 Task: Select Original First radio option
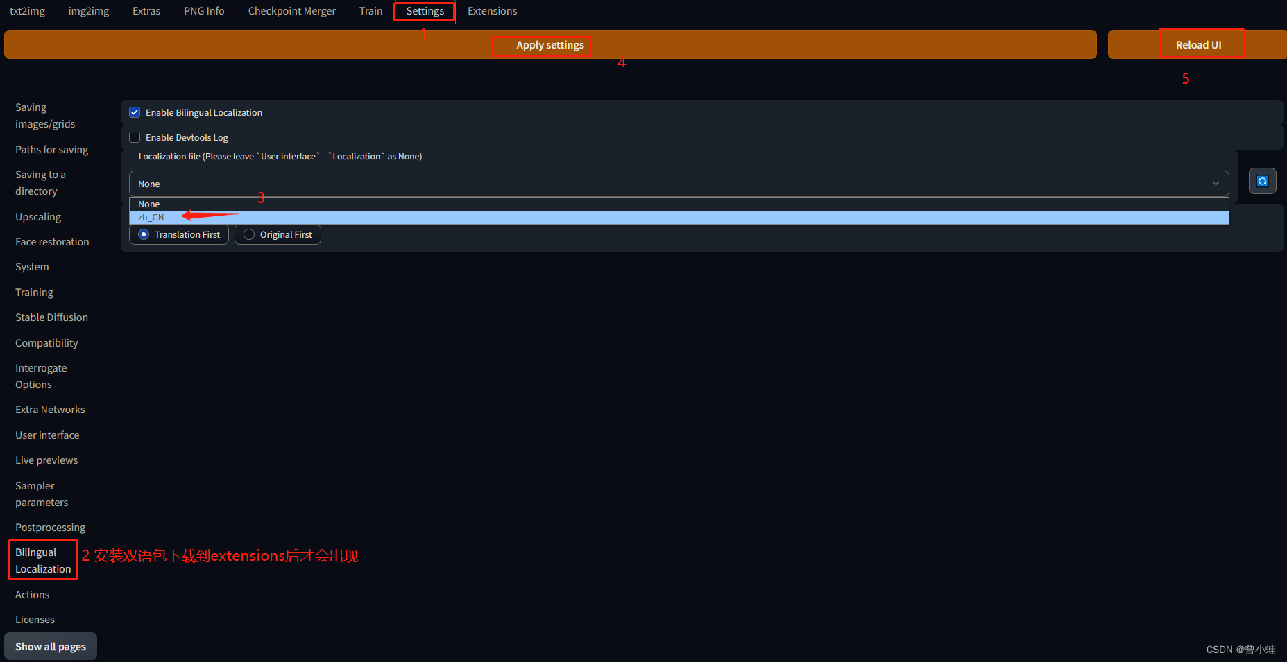tap(278, 234)
